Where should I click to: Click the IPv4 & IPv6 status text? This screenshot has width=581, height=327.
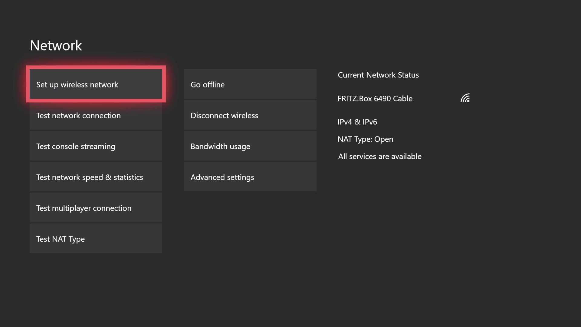(357, 122)
